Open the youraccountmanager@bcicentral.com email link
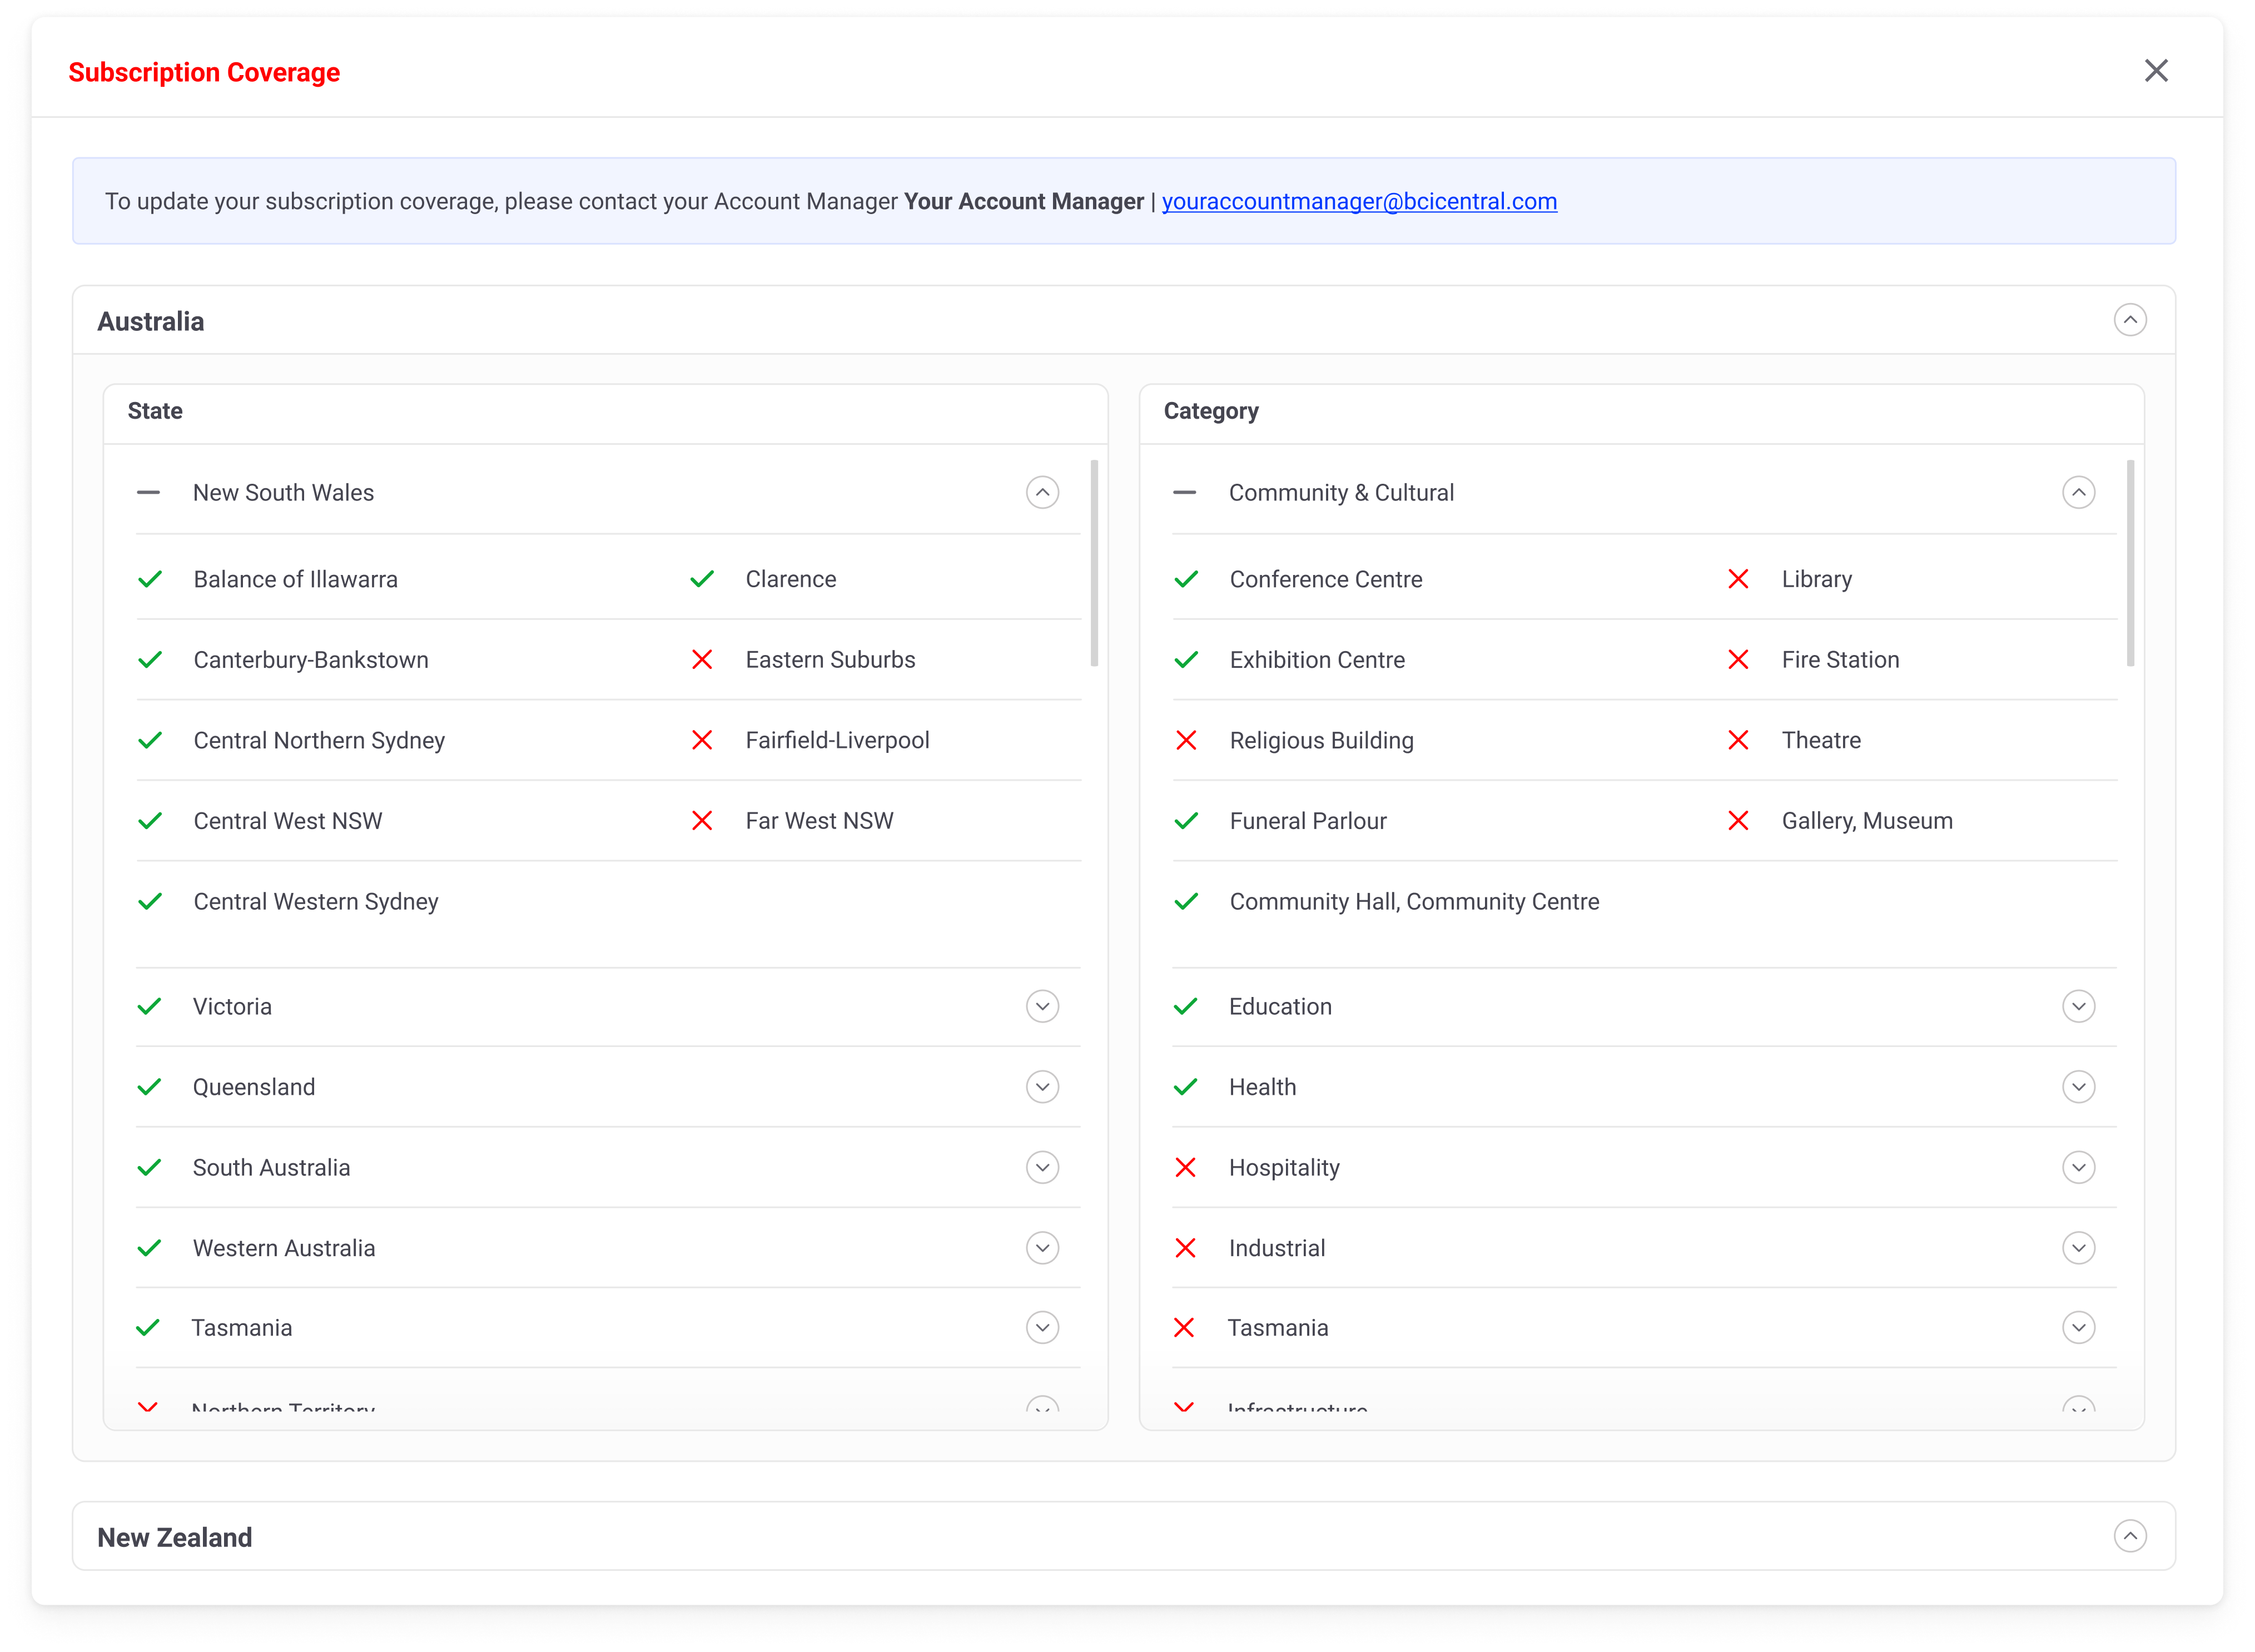 pyautogui.click(x=1359, y=201)
